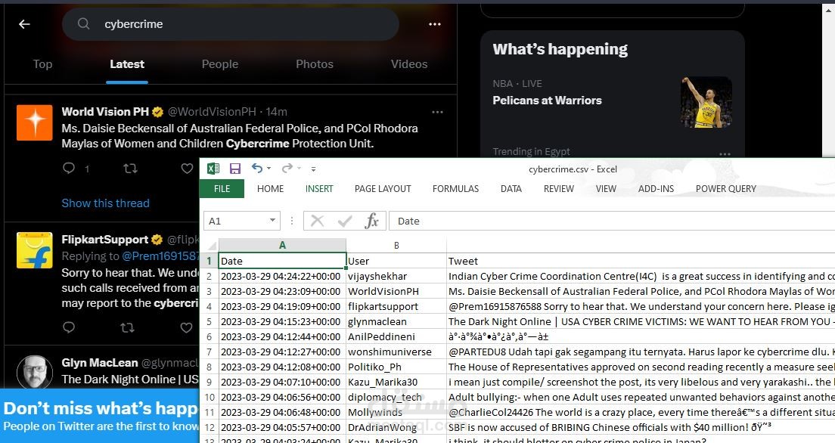Cancel formula entry X button
Viewport: 835px width, 443px height.
point(318,221)
